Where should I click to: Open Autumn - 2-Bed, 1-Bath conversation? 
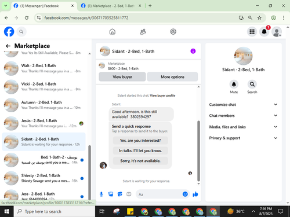(43, 105)
